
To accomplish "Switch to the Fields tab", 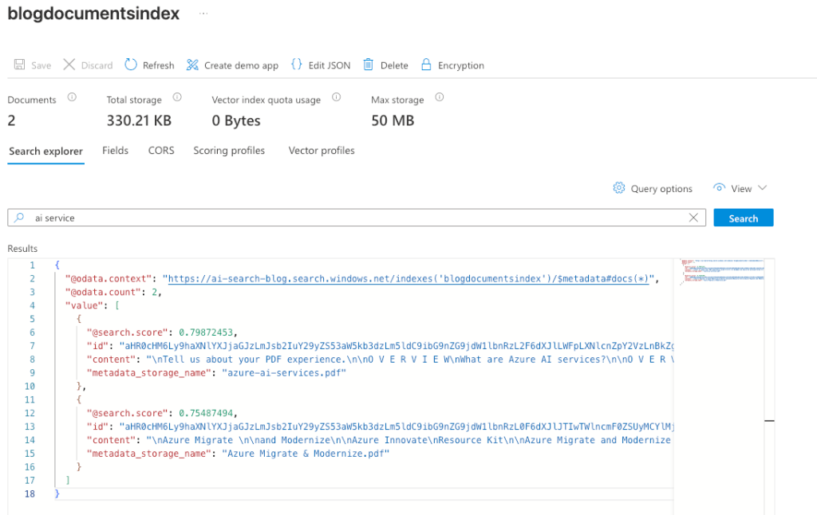I will coord(115,151).
